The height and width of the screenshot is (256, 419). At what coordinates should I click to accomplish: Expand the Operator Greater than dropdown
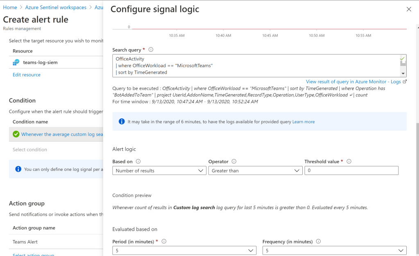tap(255, 170)
